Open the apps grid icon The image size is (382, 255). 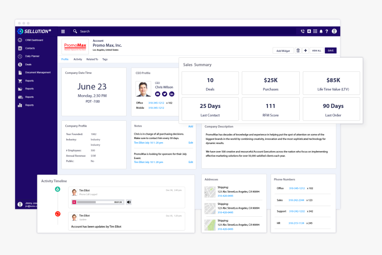[x=315, y=31]
